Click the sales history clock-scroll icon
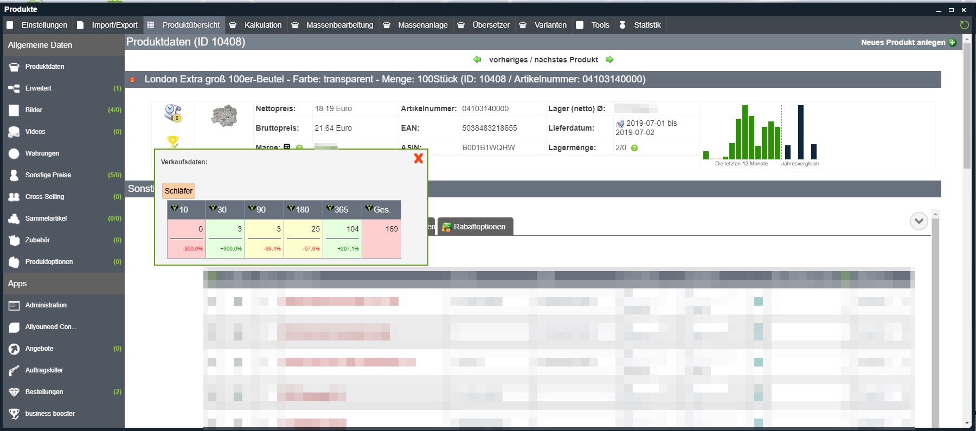The image size is (976, 431). 172,113
